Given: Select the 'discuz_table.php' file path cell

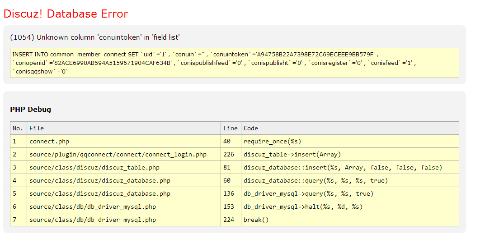Looking at the screenshot, I should (124, 168).
